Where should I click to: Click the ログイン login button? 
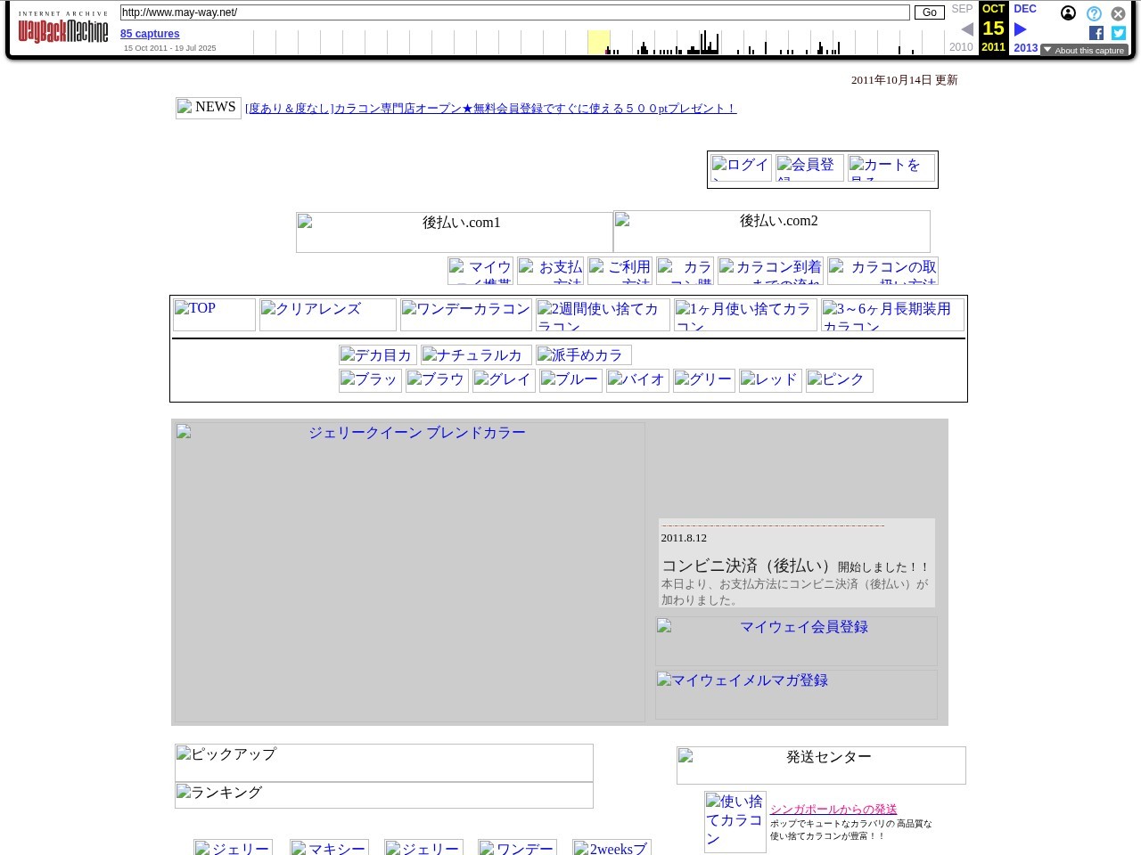click(740, 168)
